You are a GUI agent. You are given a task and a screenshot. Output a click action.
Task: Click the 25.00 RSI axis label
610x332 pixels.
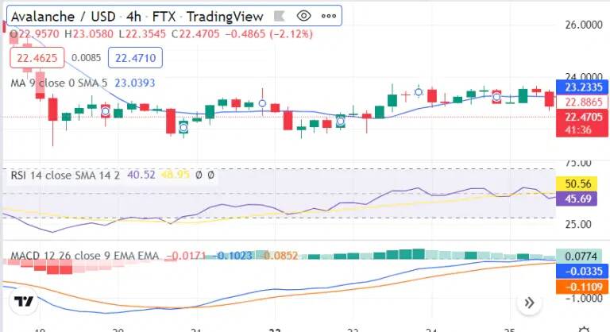pyautogui.click(x=578, y=225)
